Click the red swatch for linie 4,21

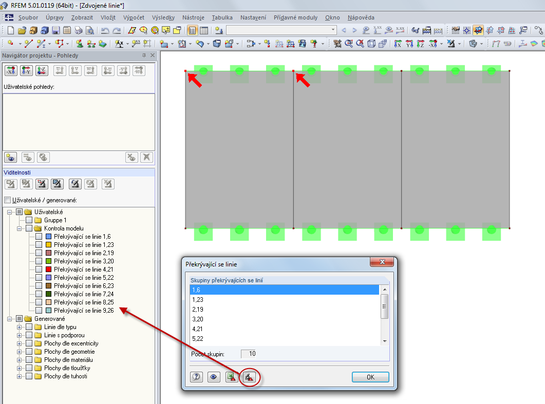(x=49, y=269)
